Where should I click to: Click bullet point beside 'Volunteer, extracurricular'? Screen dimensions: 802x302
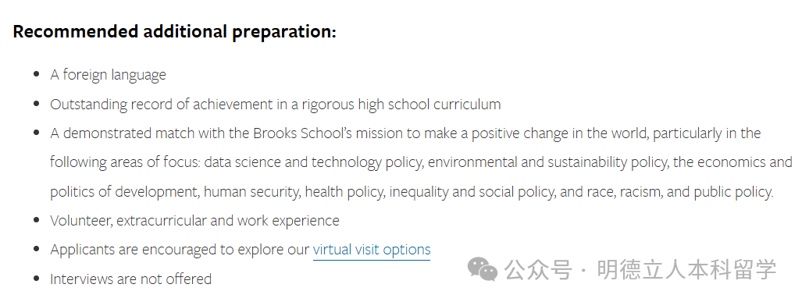37,220
